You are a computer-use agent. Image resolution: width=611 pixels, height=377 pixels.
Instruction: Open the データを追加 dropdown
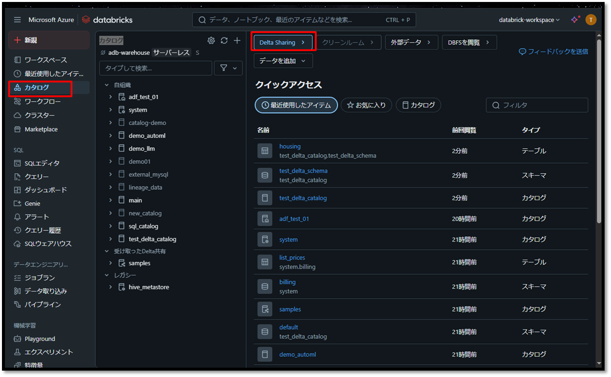(283, 61)
